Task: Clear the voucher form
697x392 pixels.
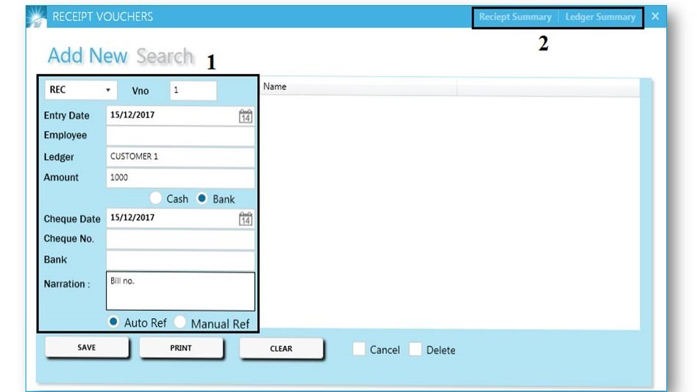Action: (x=281, y=348)
